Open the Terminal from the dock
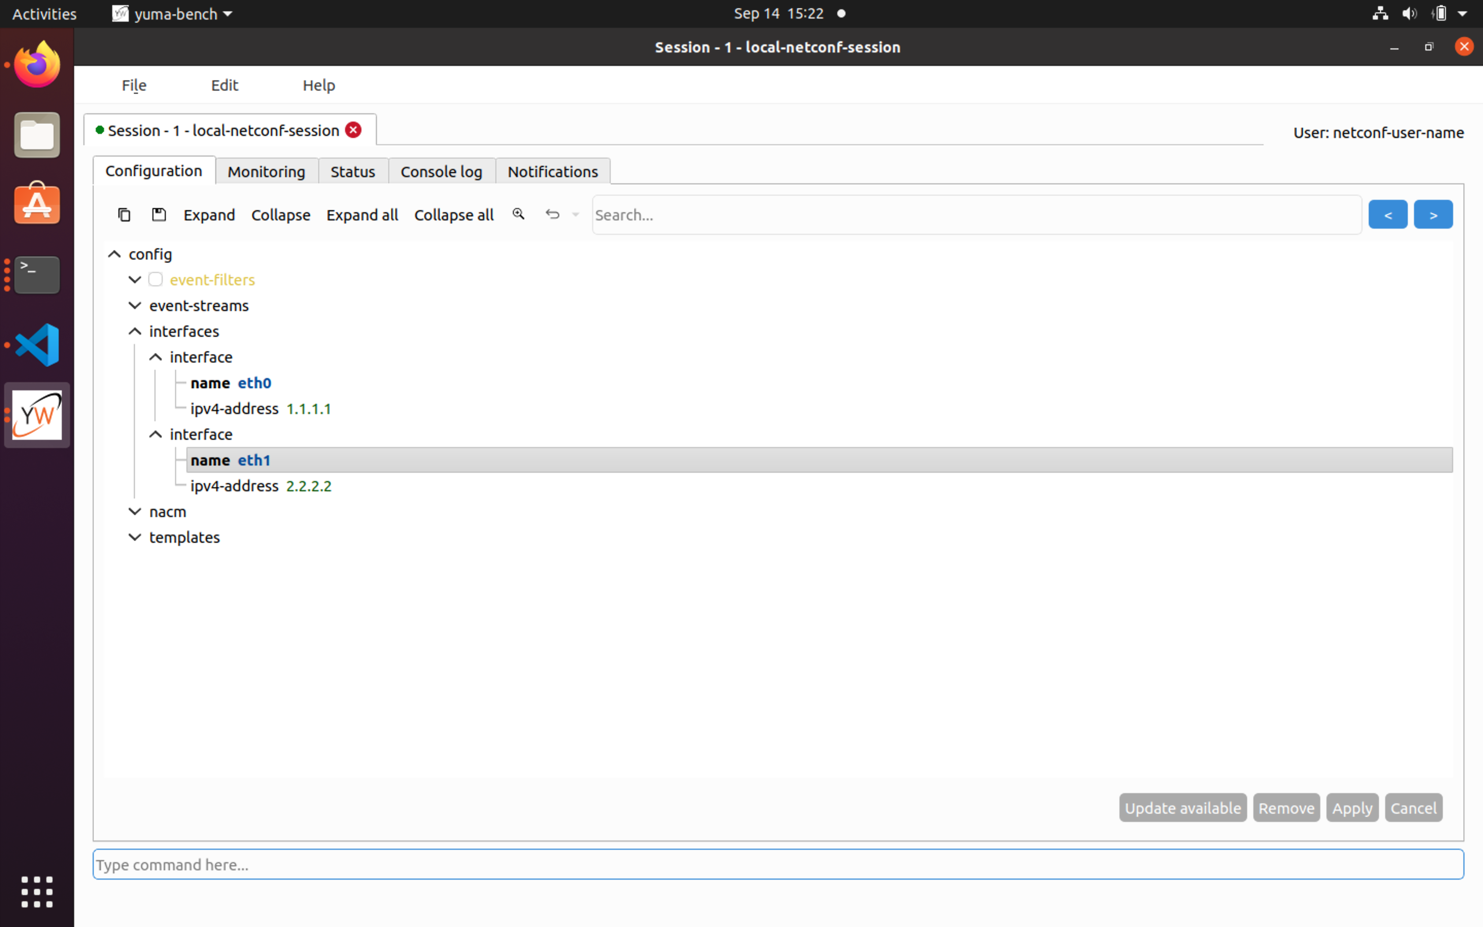This screenshot has width=1483, height=927. click(37, 274)
